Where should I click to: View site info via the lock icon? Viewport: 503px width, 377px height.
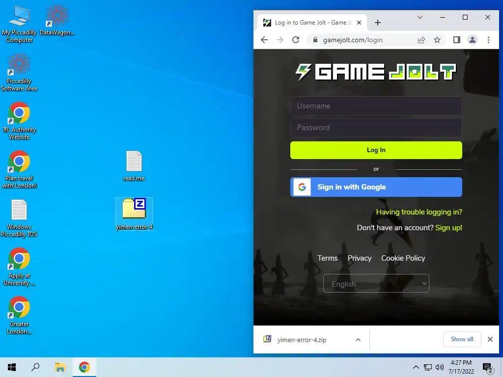point(315,40)
